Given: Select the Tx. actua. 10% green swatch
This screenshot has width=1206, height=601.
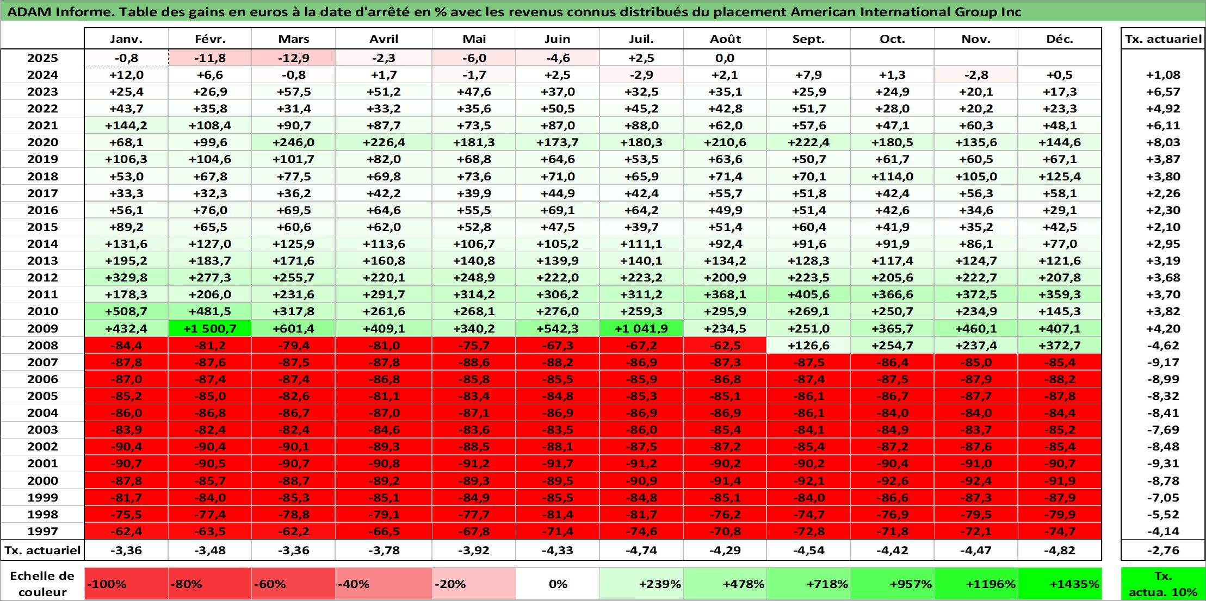Looking at the screenshot, I should (1163, 584).
